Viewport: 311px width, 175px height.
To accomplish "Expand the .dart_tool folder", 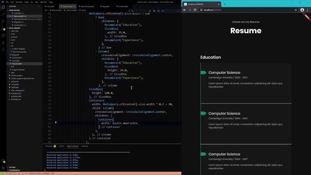I will (15, 31).
